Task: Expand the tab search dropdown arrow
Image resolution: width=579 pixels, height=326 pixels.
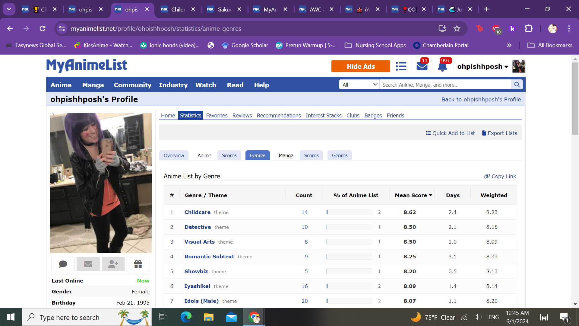Action: pos(9,9)
